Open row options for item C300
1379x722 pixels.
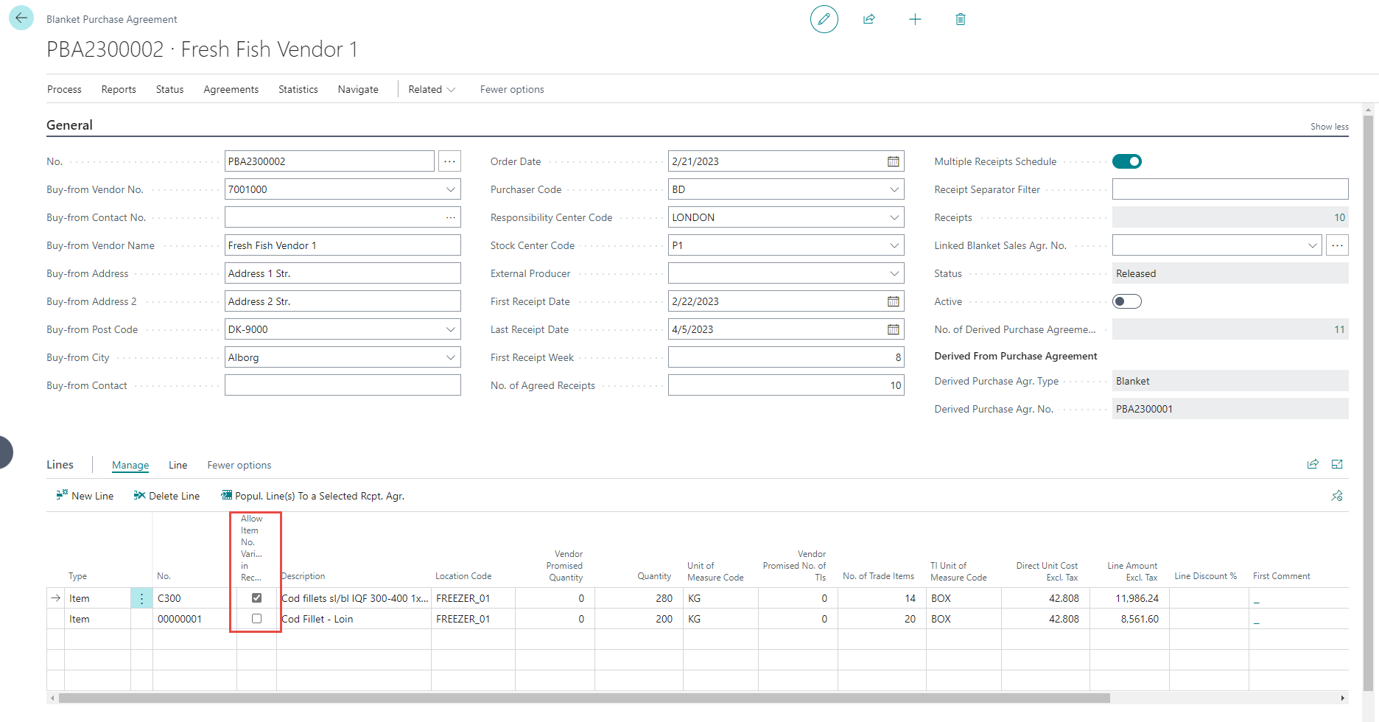pyautogui.click(x=141, y=598)
